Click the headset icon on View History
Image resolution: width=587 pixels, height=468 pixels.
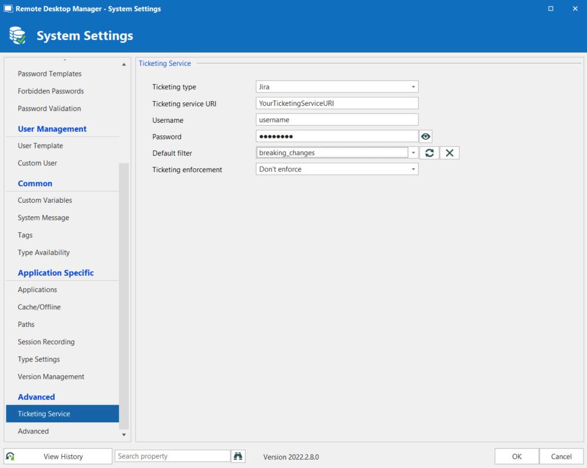11,456
